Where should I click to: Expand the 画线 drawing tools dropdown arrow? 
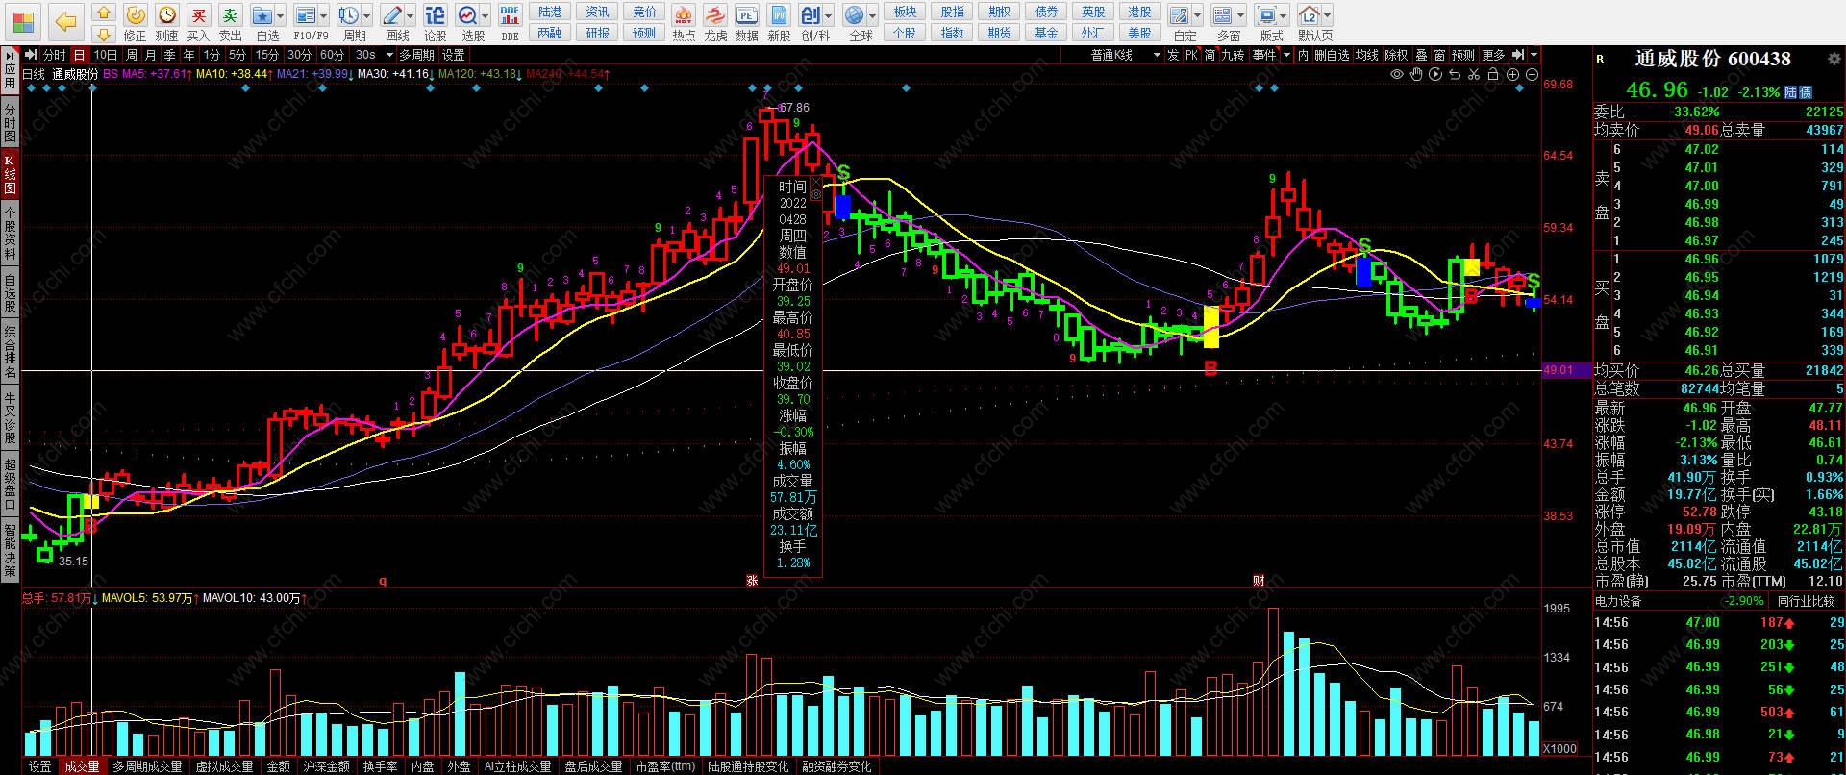coord(412,16)
